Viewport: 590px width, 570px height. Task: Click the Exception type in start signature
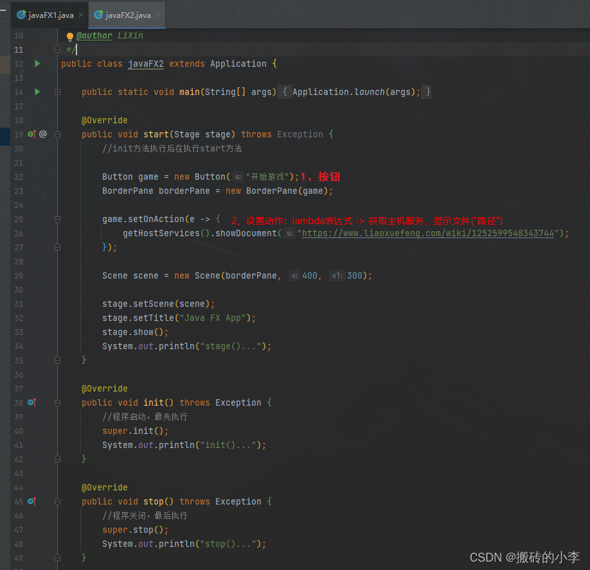(300, 135)
